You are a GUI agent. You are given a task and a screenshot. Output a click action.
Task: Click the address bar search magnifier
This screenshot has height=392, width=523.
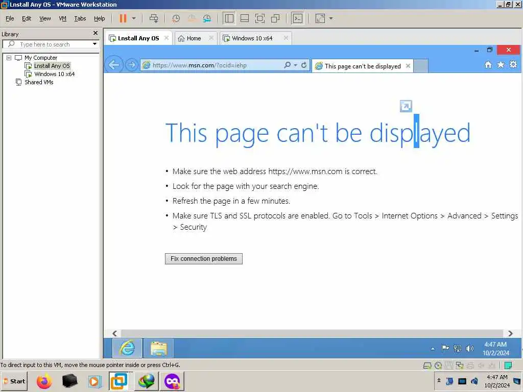(287, 65)
